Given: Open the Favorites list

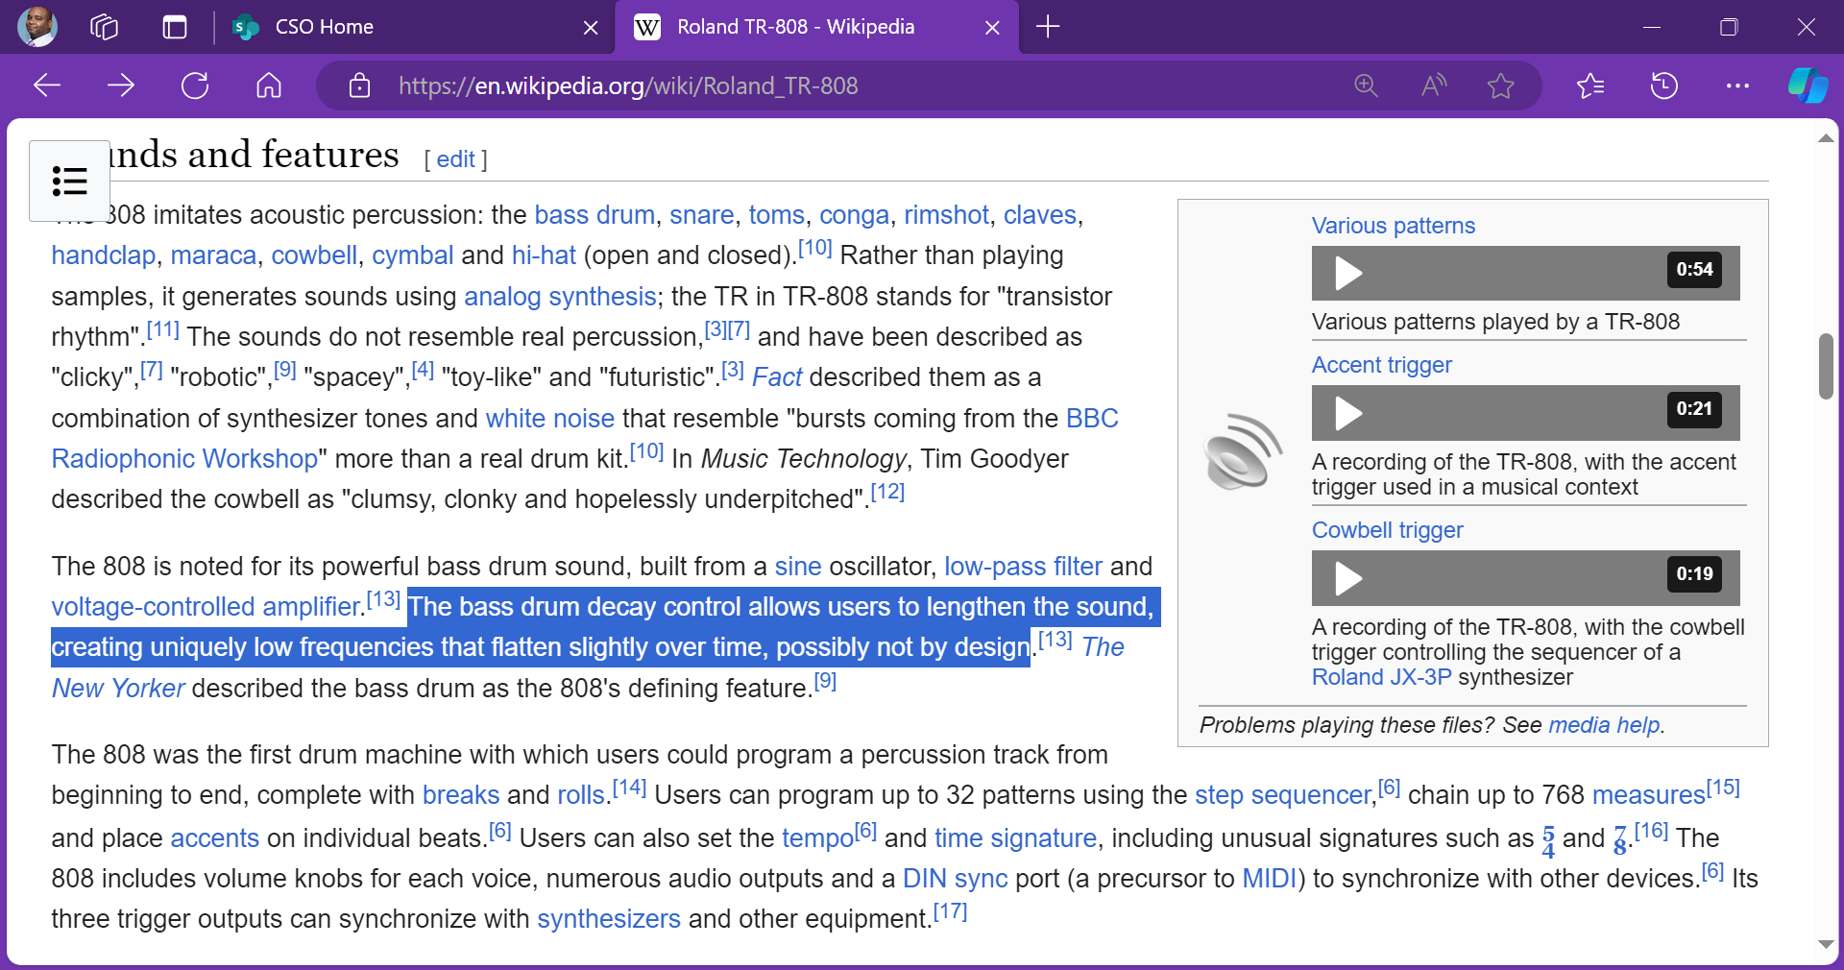Looking at the screenshot, I should (x=1590, y=85).
